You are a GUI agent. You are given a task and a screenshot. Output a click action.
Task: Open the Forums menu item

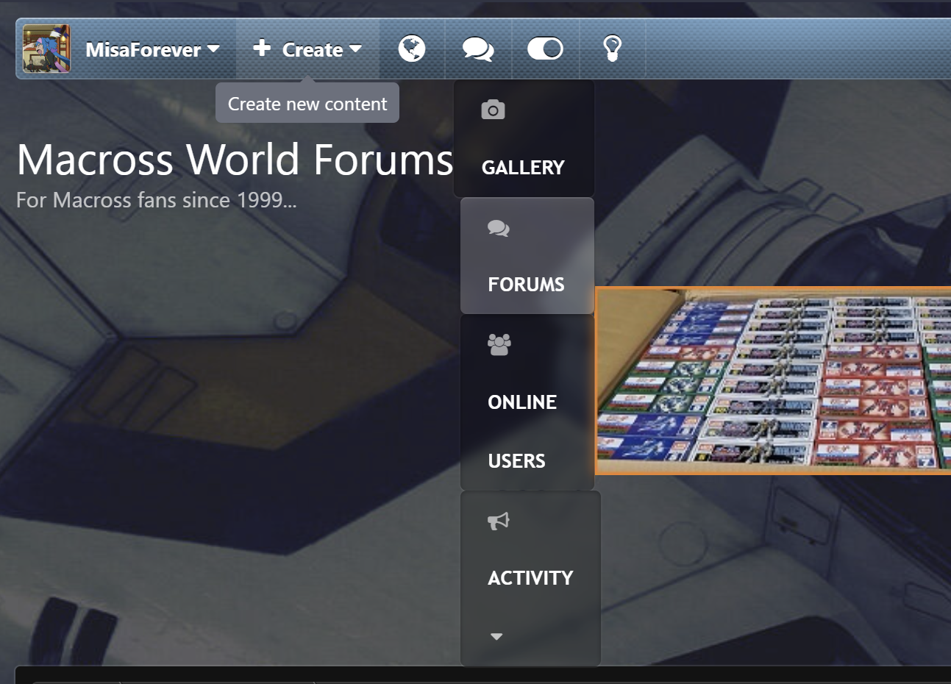click(x=527, y=256)
